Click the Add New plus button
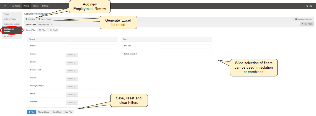 (x=30, y=19)
